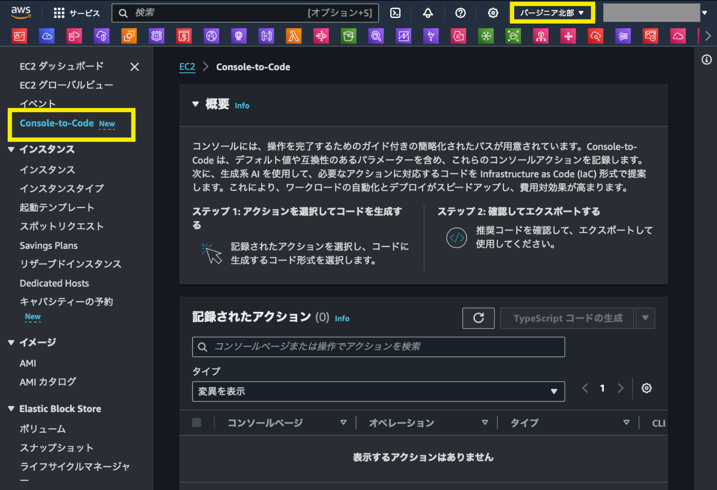Focus the top 検索 search field
The width and height of the screenshot is (717, 490).
[x=245, y=13]
